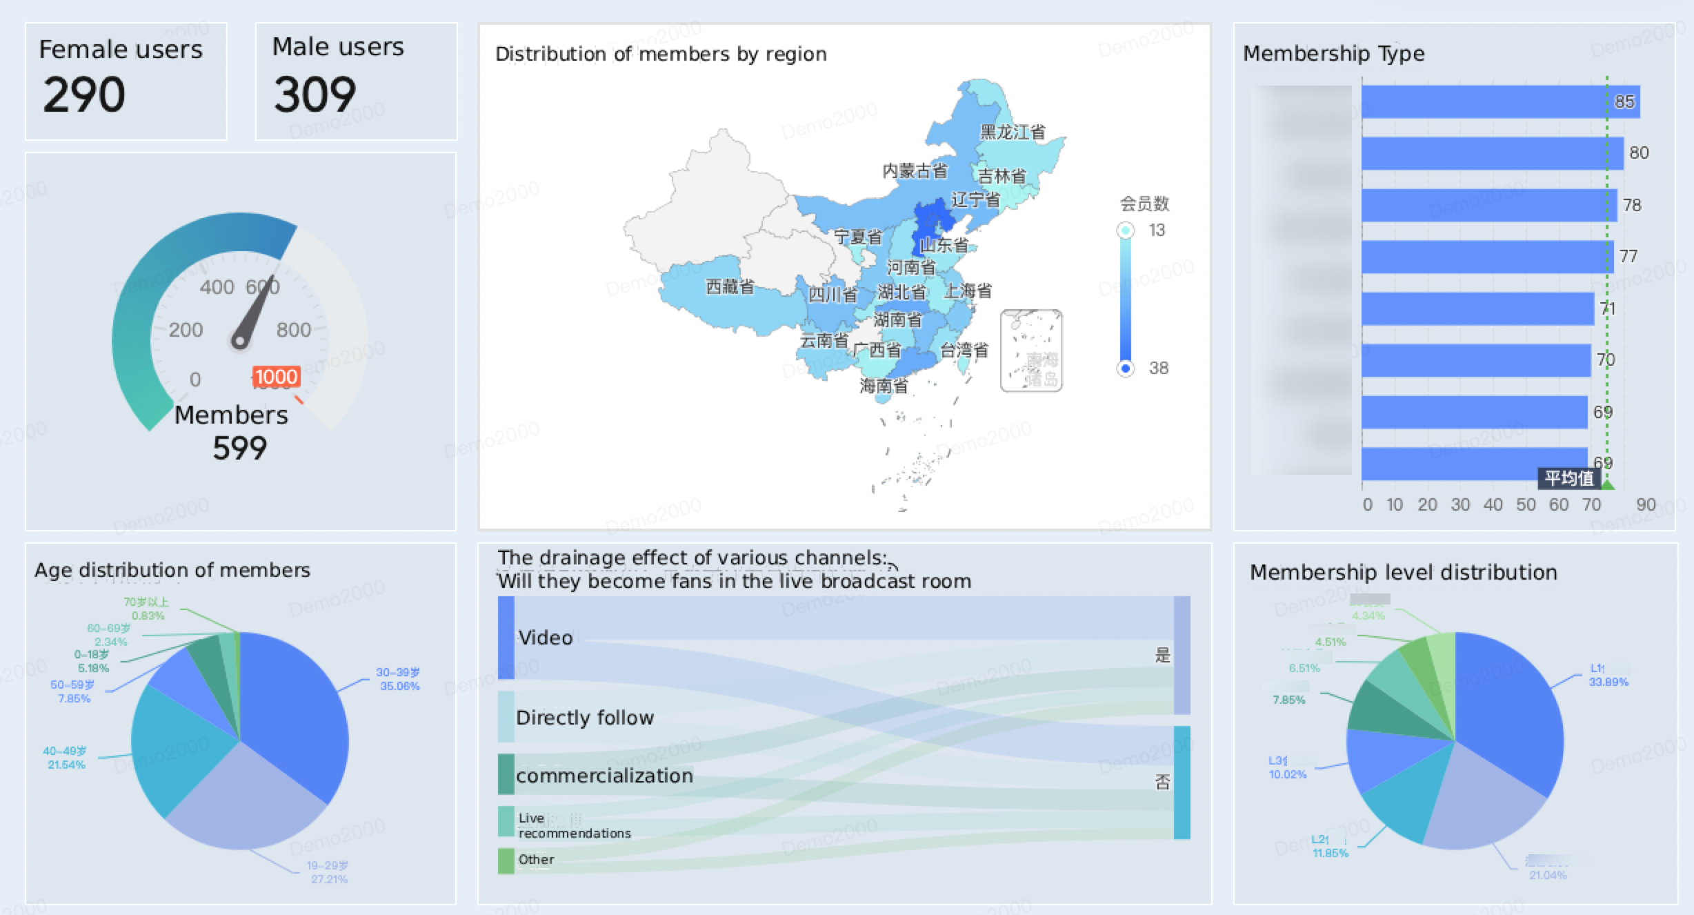Click the Directly follow channel node
Viewport: 1694px width, 915px height.
click(506, 716)
